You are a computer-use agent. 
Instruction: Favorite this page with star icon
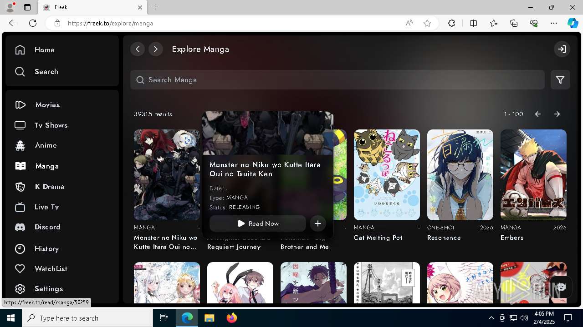click(x=427, y=23)
